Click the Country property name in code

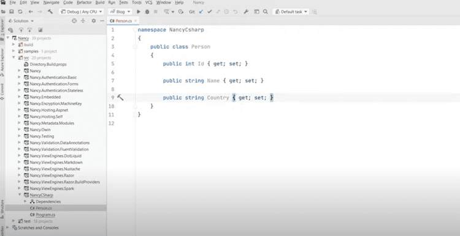coord(218,98)
